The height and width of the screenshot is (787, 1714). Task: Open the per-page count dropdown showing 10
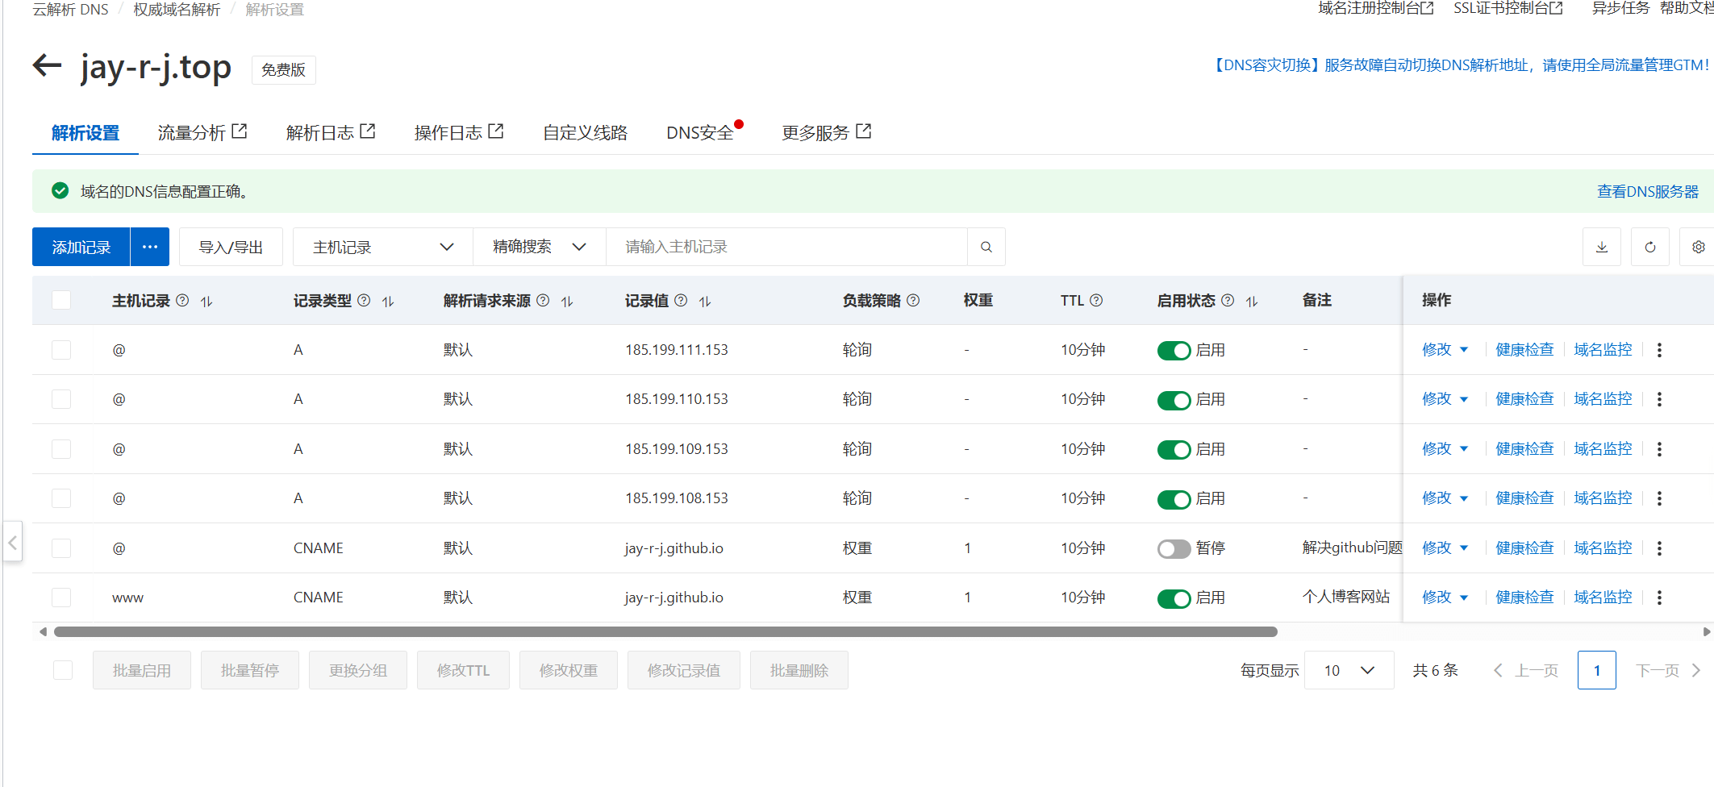click(1349, 670)
